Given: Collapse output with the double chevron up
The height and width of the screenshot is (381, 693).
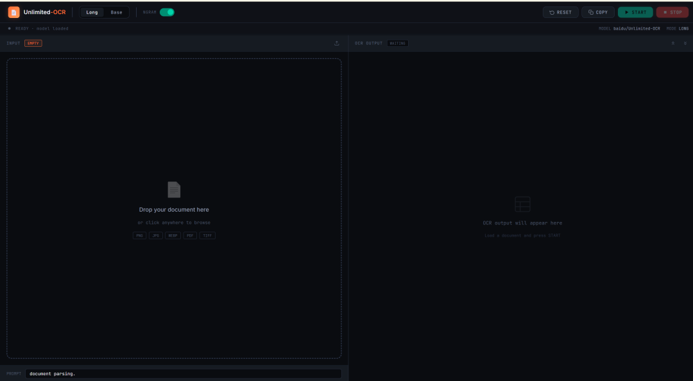Looking at the screenshot, I should click(673, 44).
